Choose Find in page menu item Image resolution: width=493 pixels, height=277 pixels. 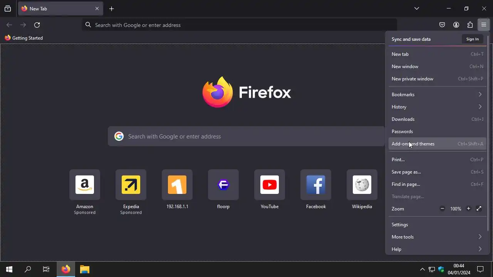point(437,184)
